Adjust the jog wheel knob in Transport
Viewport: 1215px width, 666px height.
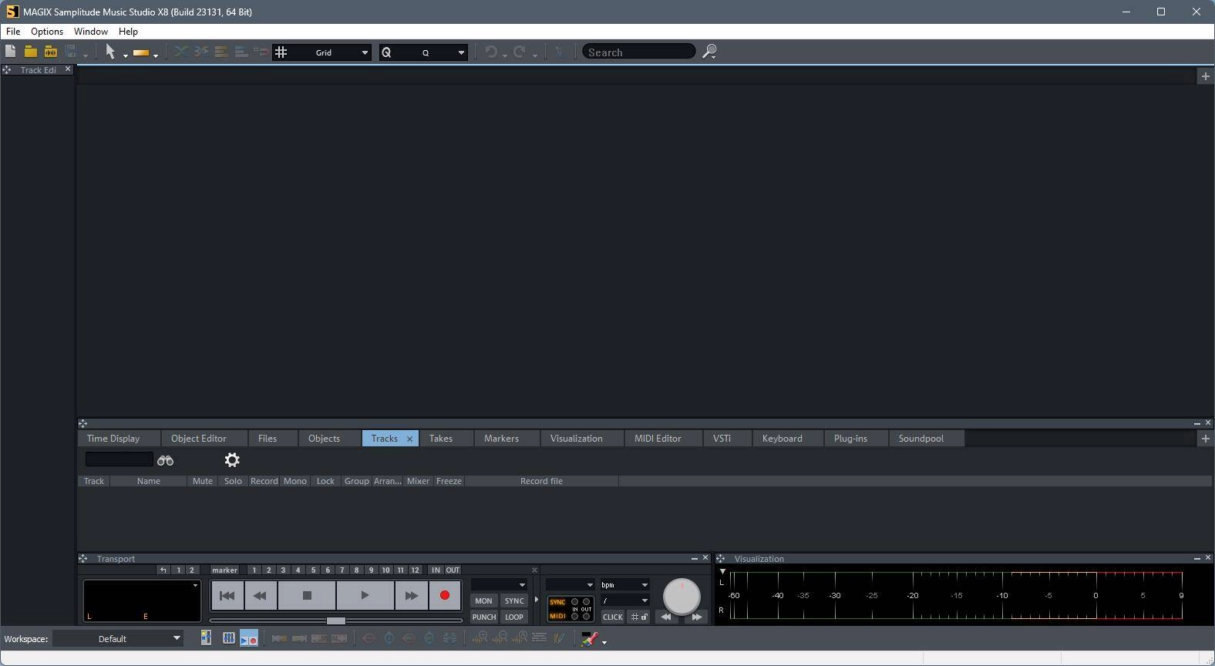tap(682, 595)
